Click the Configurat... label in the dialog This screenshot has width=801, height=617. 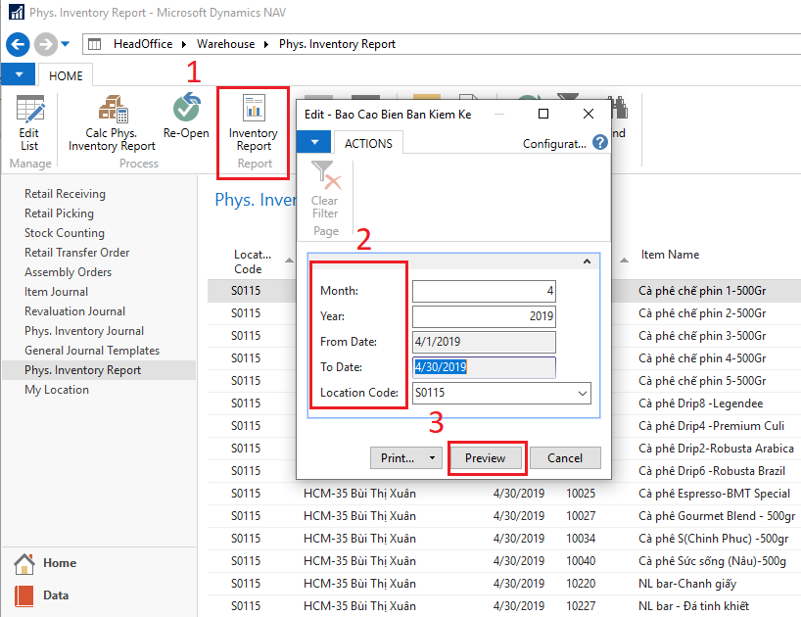[554, 144]
